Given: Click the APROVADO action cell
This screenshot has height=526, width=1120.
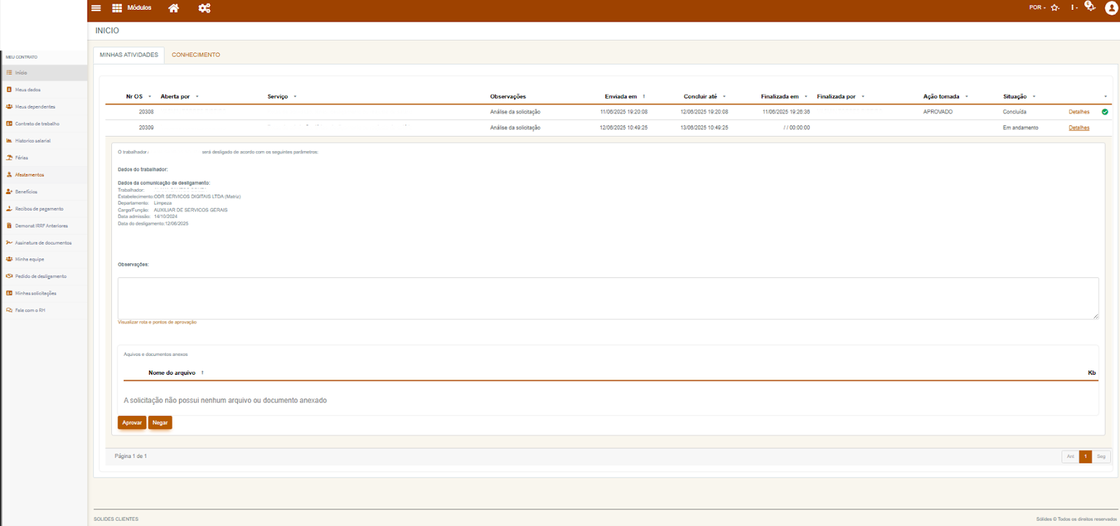Looking at the screenshot, I should coord(938,112).
